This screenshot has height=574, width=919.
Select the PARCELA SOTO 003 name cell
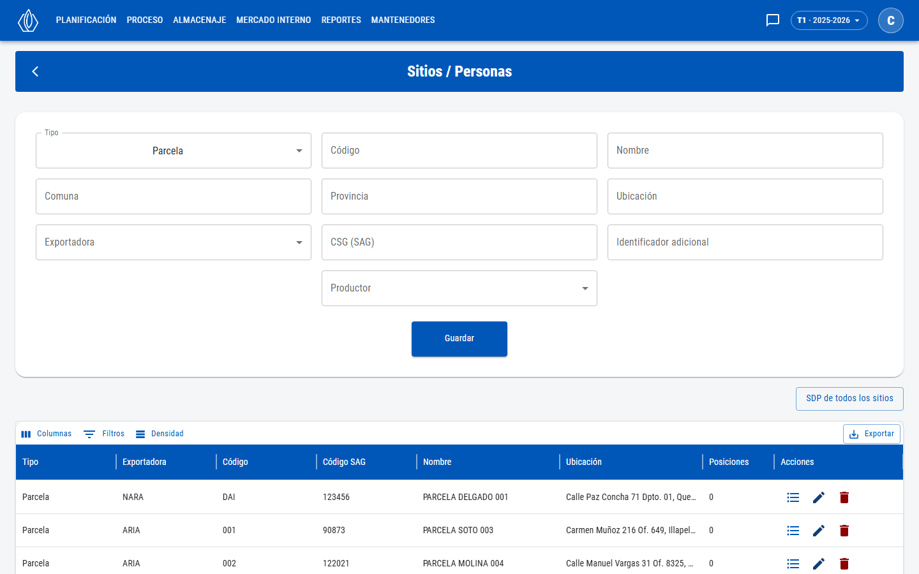[488, 531]
